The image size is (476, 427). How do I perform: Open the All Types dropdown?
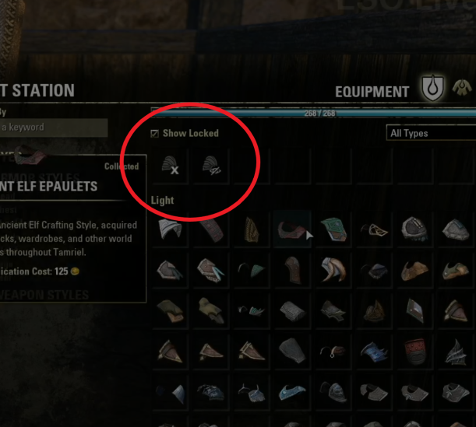pyautogui.click(x=431, y=133)
